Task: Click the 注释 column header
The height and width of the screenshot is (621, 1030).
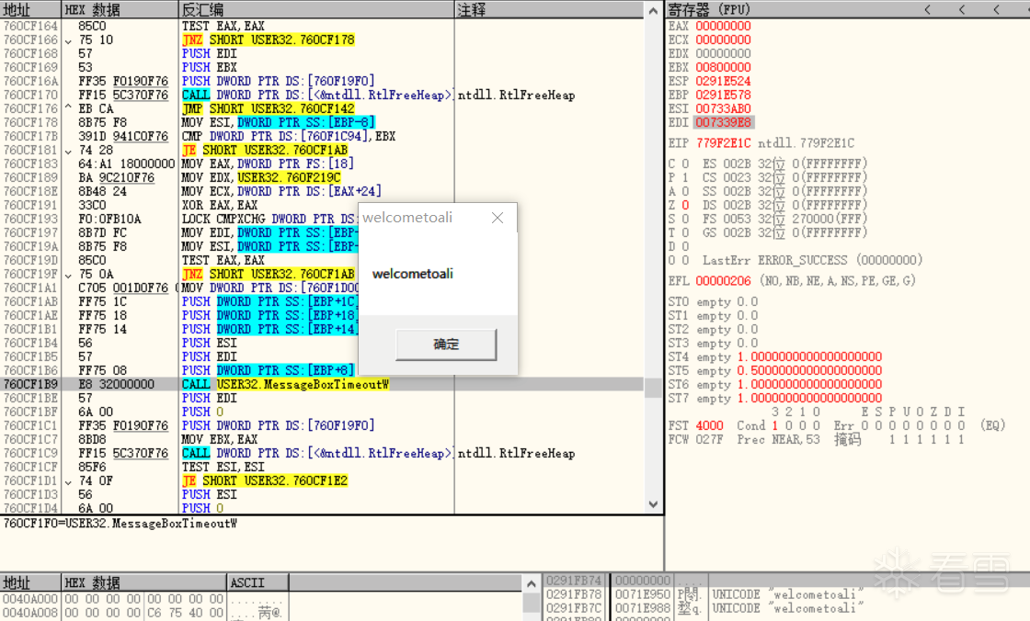Action: [x=548, y=9]
